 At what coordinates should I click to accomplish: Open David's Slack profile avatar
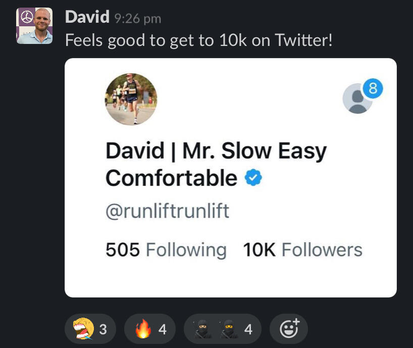point(34,26)
